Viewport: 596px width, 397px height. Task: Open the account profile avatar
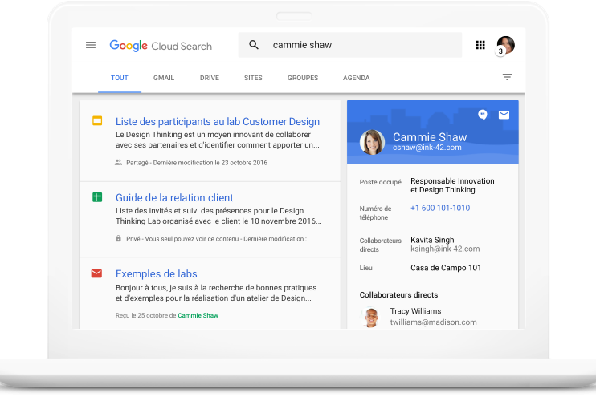pyautogui.click(x=505, y=45)
